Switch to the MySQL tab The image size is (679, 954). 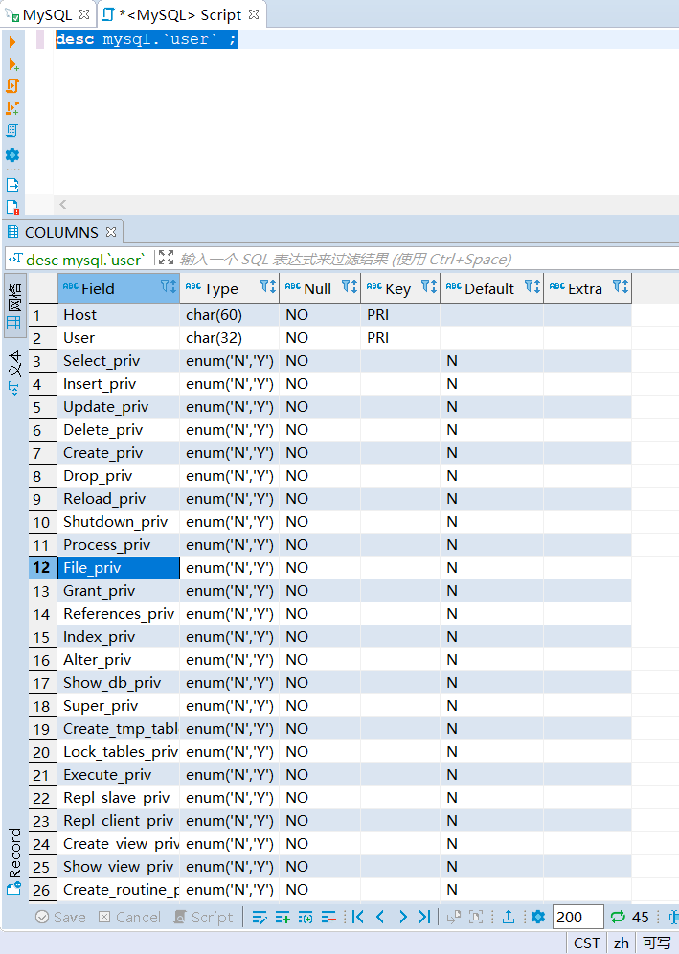click(46, 15)
